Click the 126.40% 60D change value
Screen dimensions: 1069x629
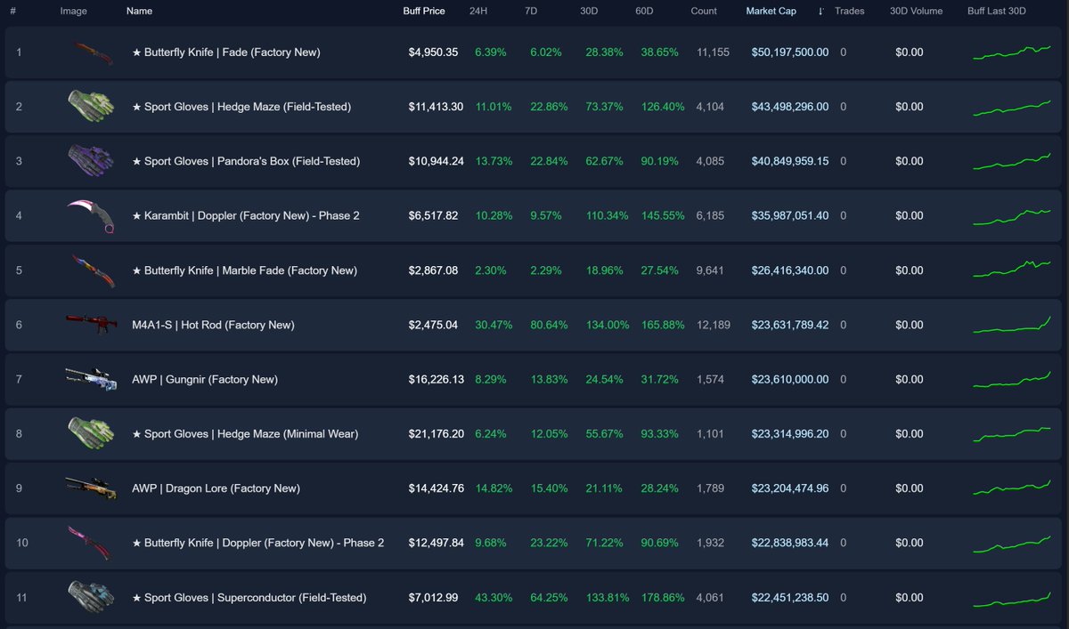[x=663, y=107]
